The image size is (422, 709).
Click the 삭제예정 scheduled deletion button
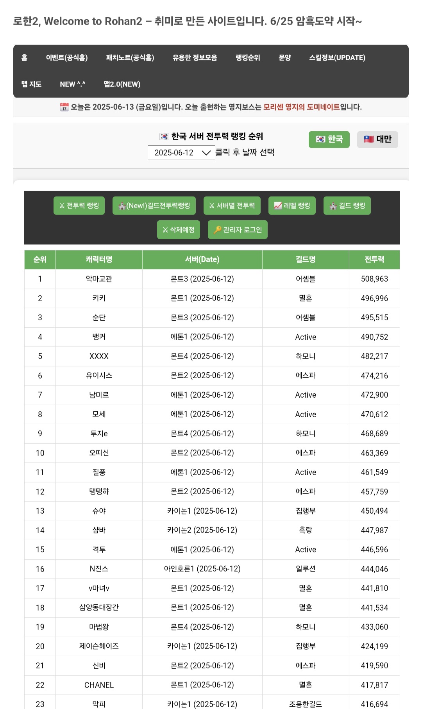coord(179,230)
